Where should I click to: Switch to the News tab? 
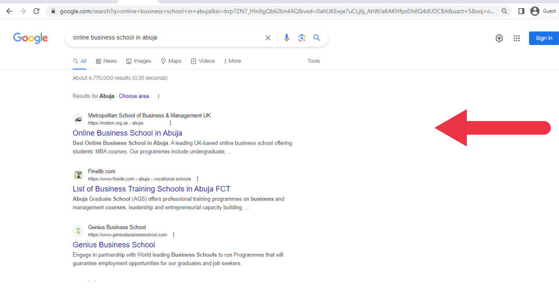pyautogui.click(x=106, y=61)
